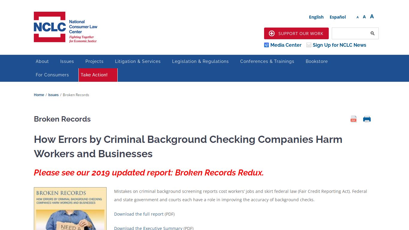The width and height of the screenshot is (409, 230).
Task: Download page as PDF icon
Action: tap(354, 119)
